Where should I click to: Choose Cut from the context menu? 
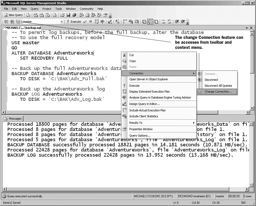click(159, 55)
